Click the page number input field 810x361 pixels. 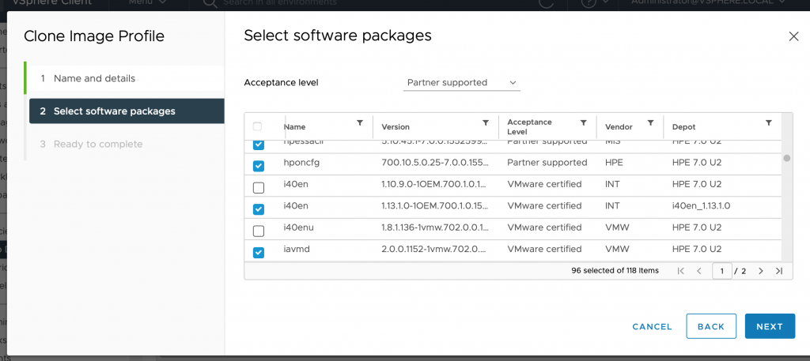[721, 271]
